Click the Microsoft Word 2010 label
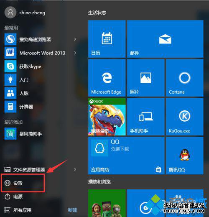This screenshot has height=217, width=209. click(42, 53)
